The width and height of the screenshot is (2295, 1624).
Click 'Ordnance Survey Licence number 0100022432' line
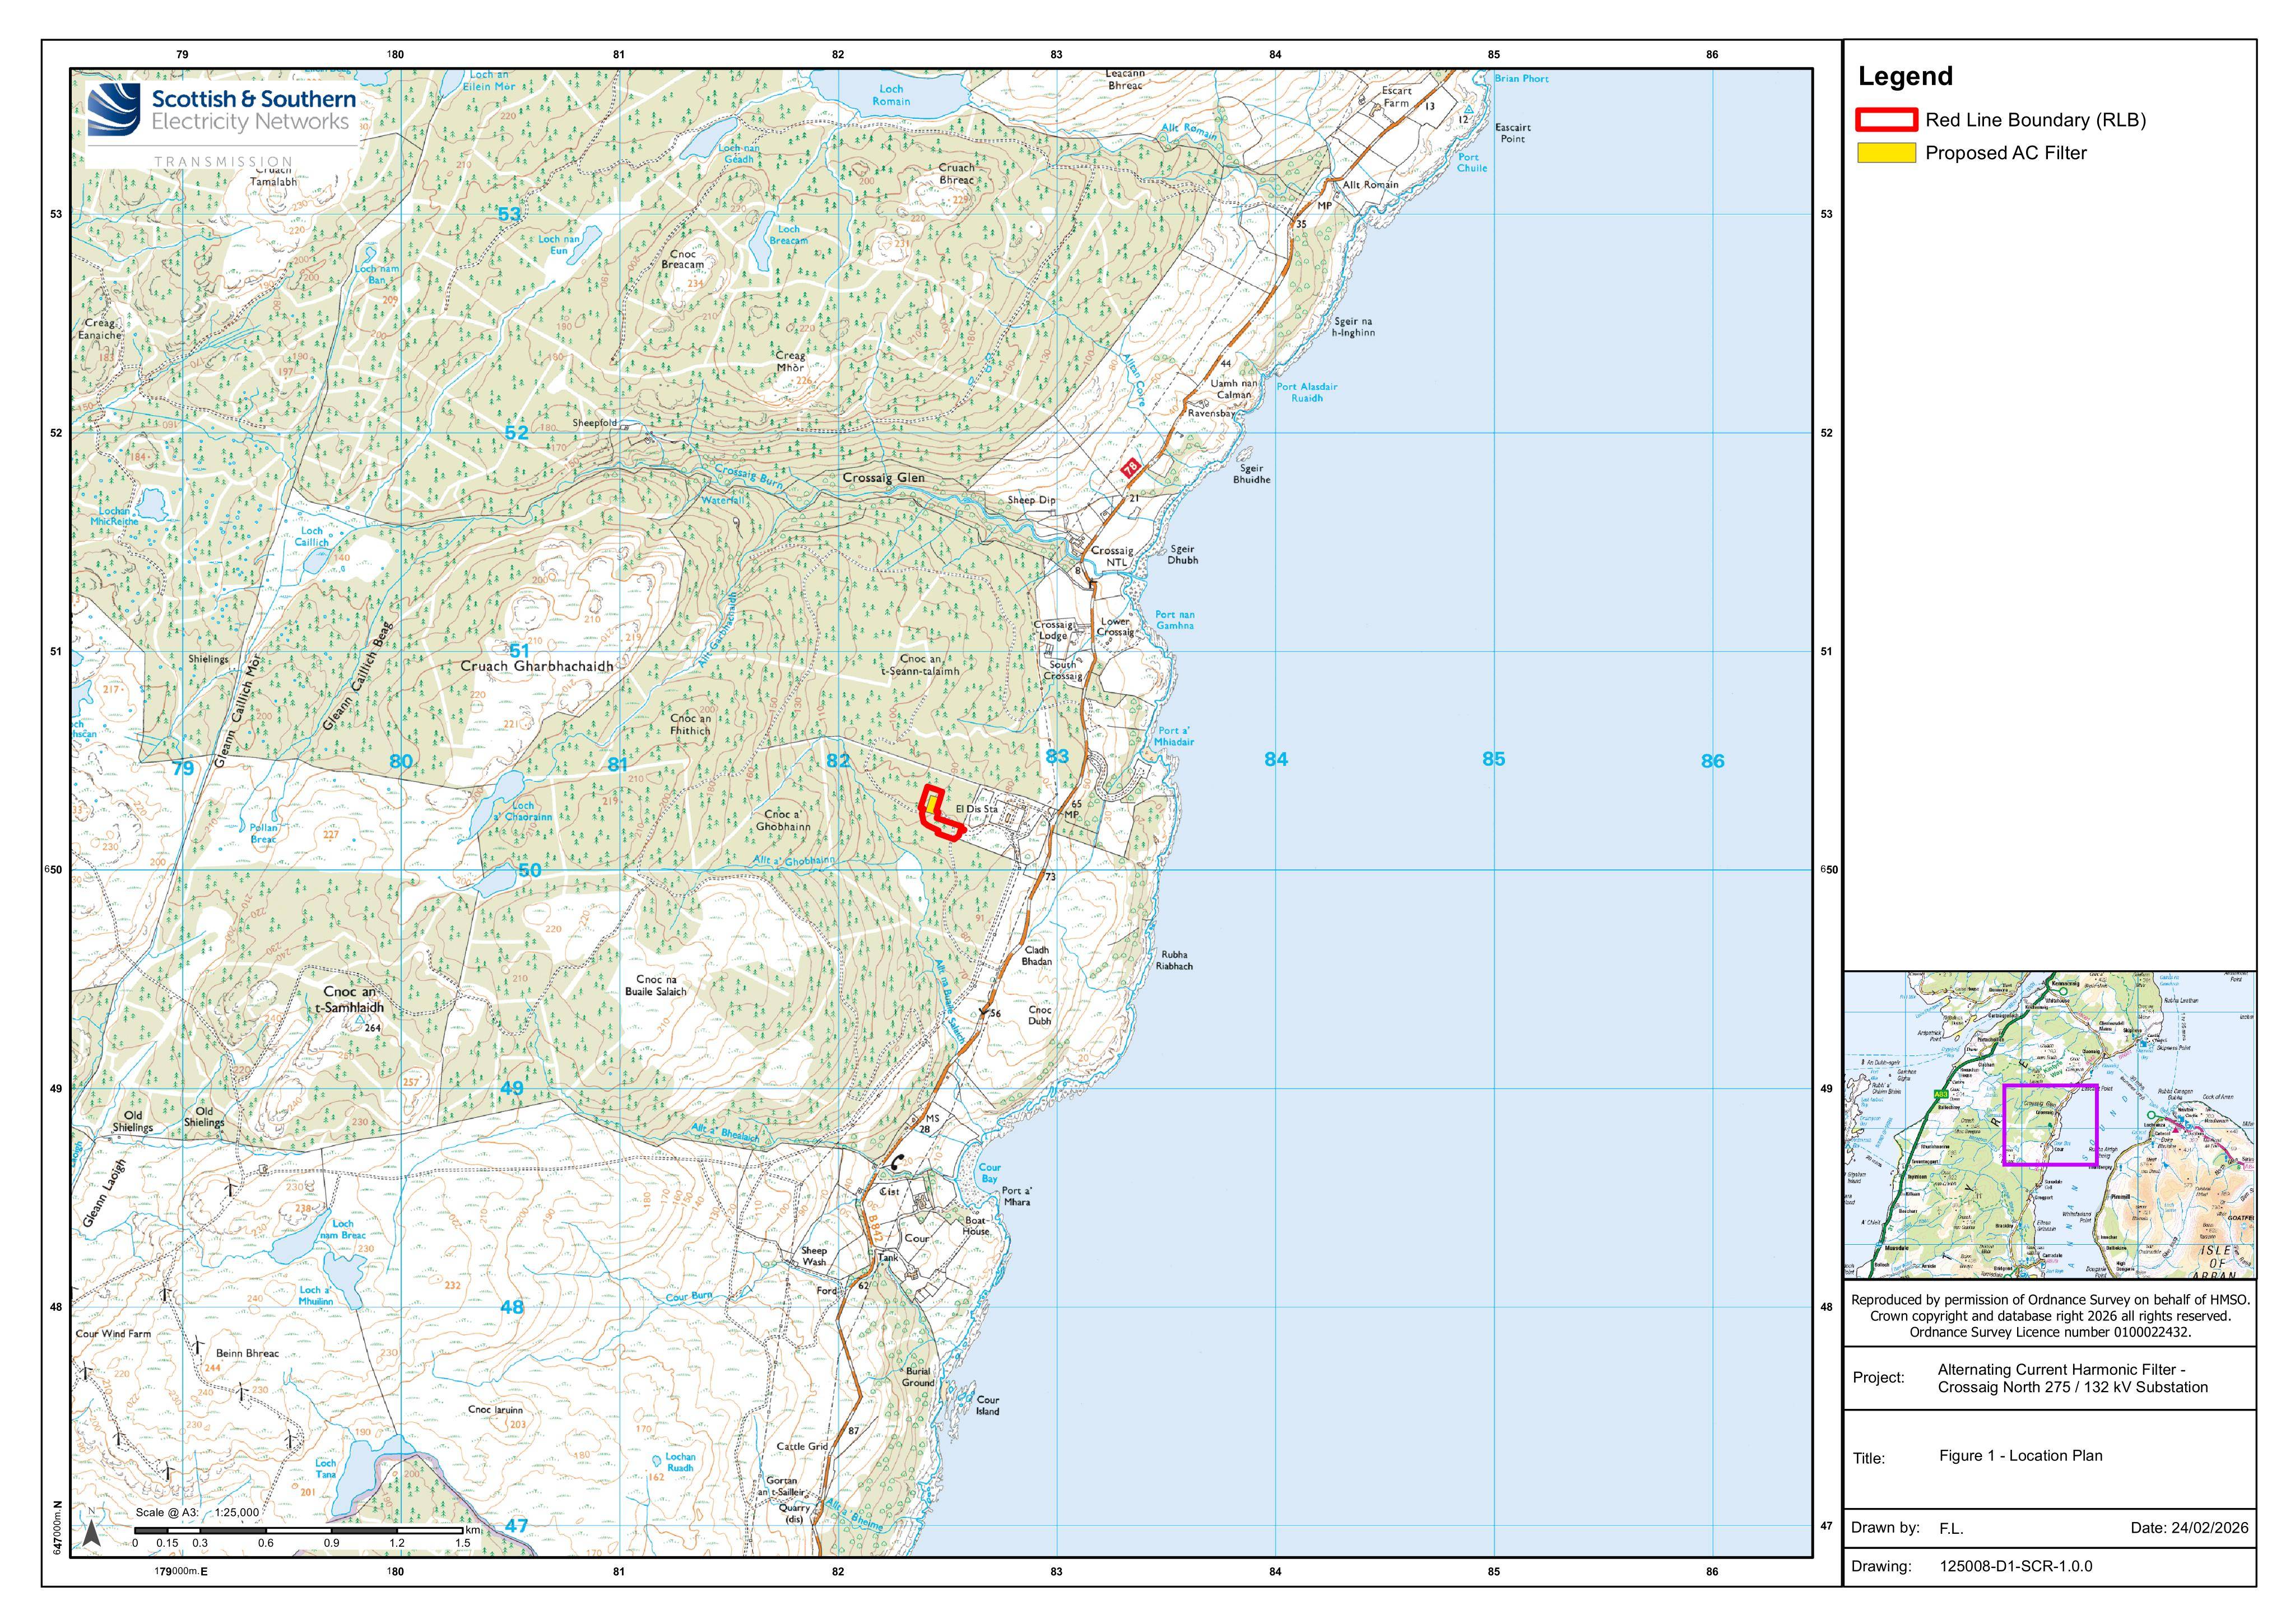point(2050,1332)
